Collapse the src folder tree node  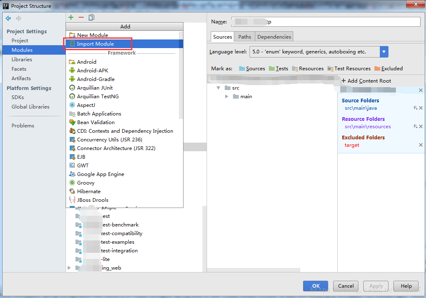(218, 88)
